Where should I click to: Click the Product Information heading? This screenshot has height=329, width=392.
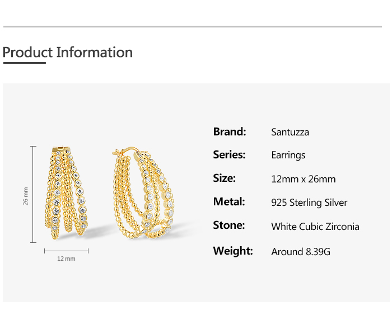coord(68,53)
